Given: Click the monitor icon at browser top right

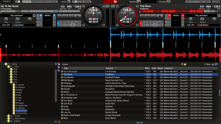Looking at the screenshot, I should coord(216,64).
